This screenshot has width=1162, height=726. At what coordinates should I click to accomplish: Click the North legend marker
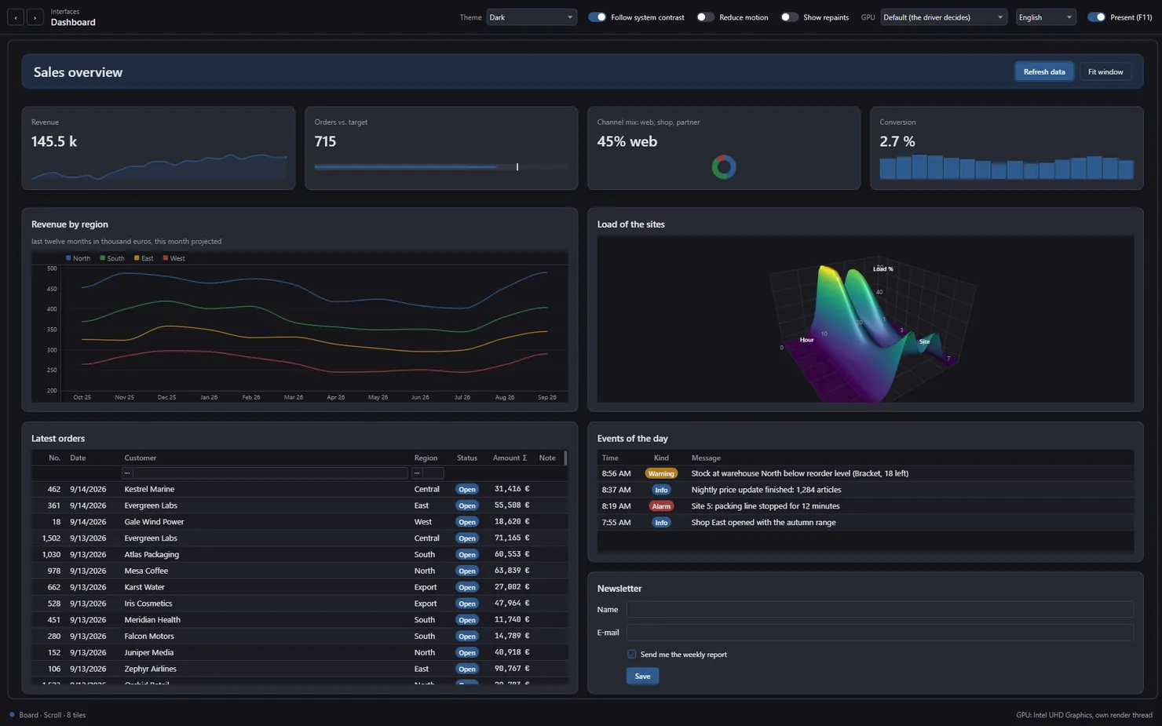68,257
